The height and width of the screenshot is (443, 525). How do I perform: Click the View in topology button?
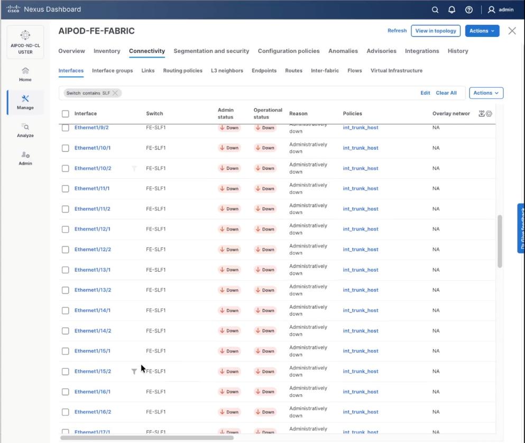click(435, 31)
